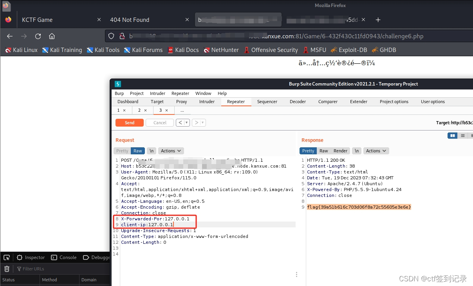Switch Request view to Pretty

coord(122,151)
